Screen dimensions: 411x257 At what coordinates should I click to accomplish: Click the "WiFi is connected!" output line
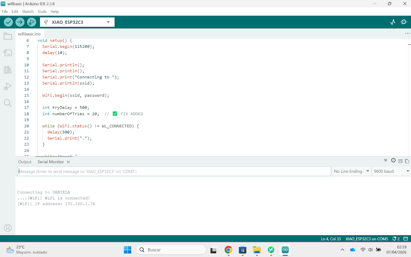[x=54, y=198]
